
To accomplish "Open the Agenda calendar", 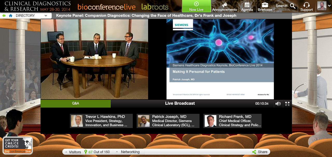I will [x=247, y=6].
